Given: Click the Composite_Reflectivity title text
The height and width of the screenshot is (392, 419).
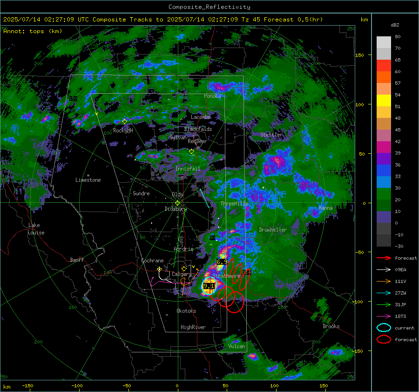Looking at the screenshot, I should pyautogui.click(x=209, y=7).
